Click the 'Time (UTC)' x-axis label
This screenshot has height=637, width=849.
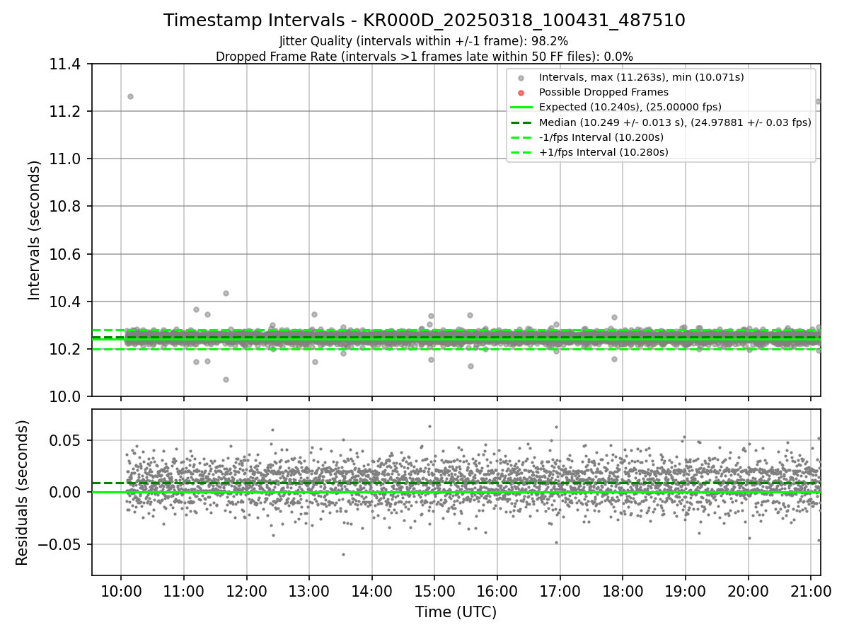coord(456,612)
